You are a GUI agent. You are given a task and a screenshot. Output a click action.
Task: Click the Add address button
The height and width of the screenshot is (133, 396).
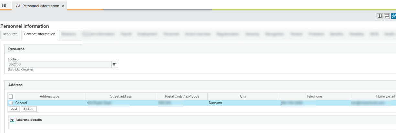pos(14,109)
